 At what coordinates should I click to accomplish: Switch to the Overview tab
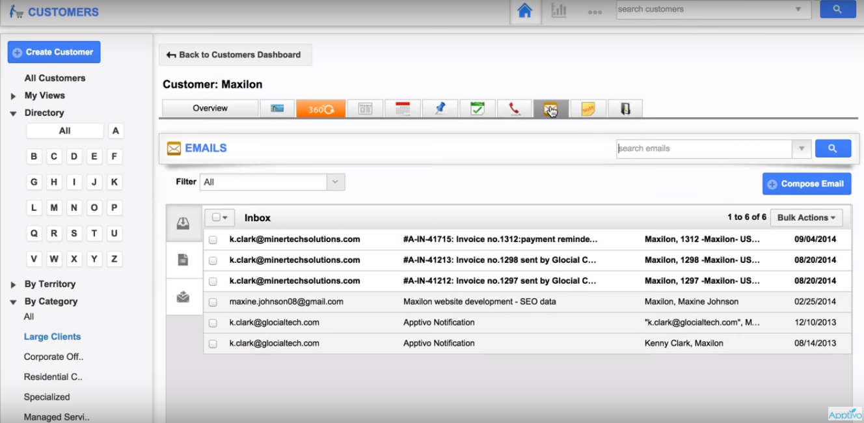point(209,108)
